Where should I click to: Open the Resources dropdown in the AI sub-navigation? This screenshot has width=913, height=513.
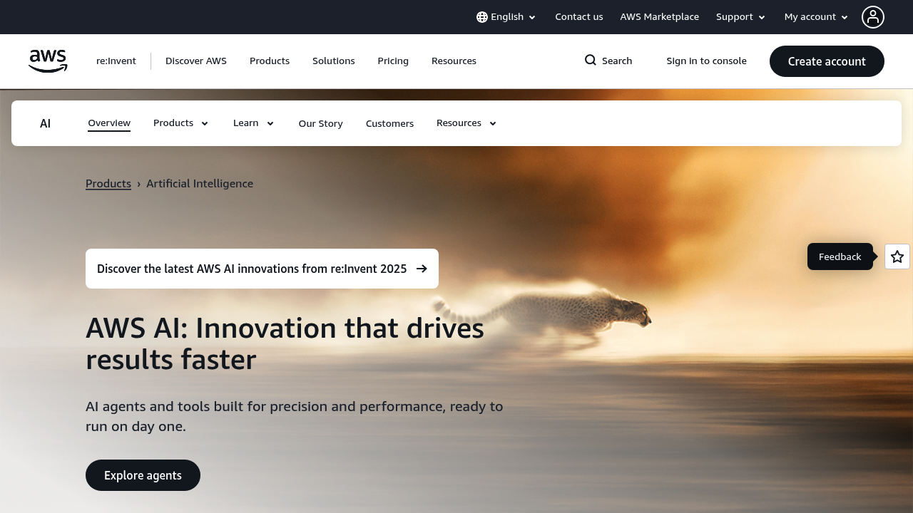pyautogui.click(x=465, y=123)
